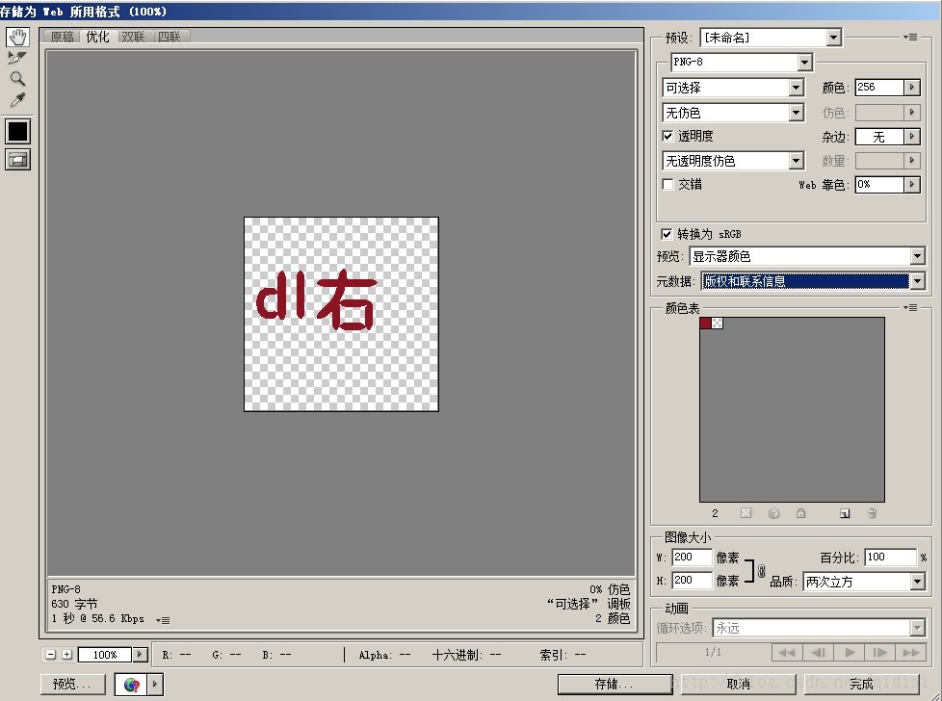942x701 pixels.
Task: Click the image height H field
Action: 692,580
